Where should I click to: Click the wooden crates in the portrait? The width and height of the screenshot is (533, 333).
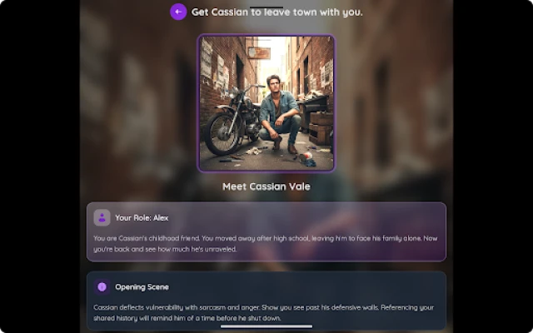click(320, 128)
